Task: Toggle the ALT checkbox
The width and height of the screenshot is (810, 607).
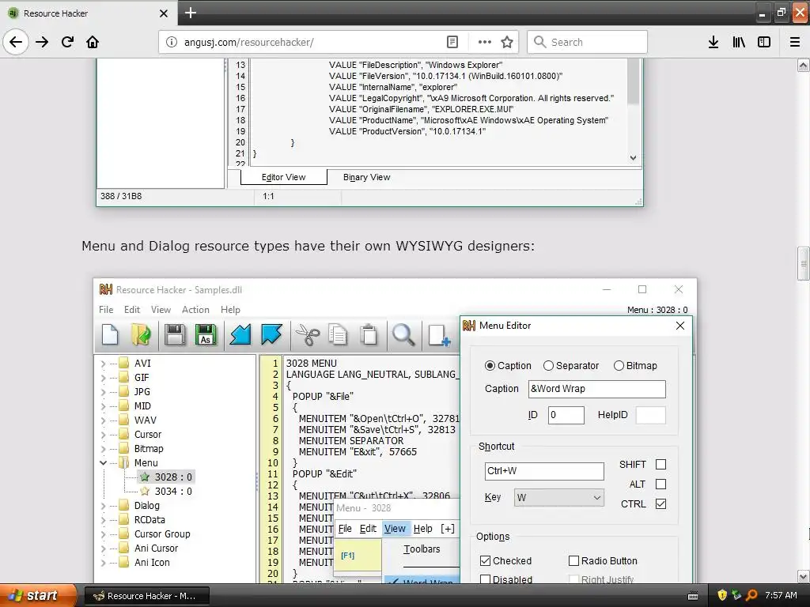Action: pyautogui.click(x=660, y=484)
